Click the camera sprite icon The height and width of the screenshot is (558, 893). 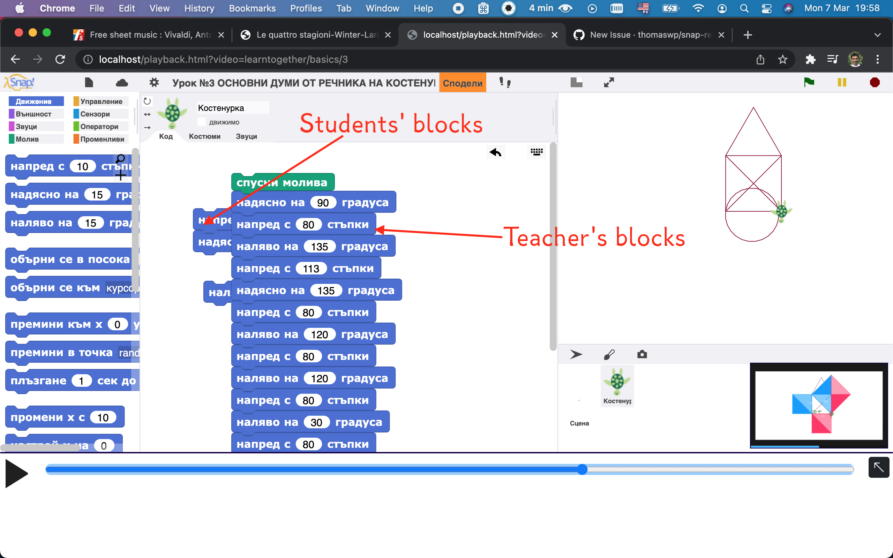coord(642,354)
